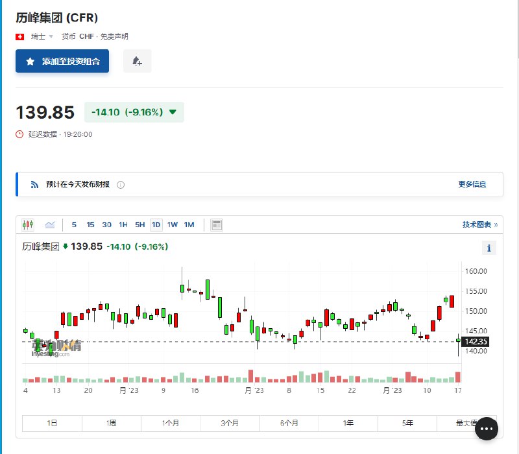
Task: Click the 历峰集团 (CFR) title
Action: tap(56, 18)
